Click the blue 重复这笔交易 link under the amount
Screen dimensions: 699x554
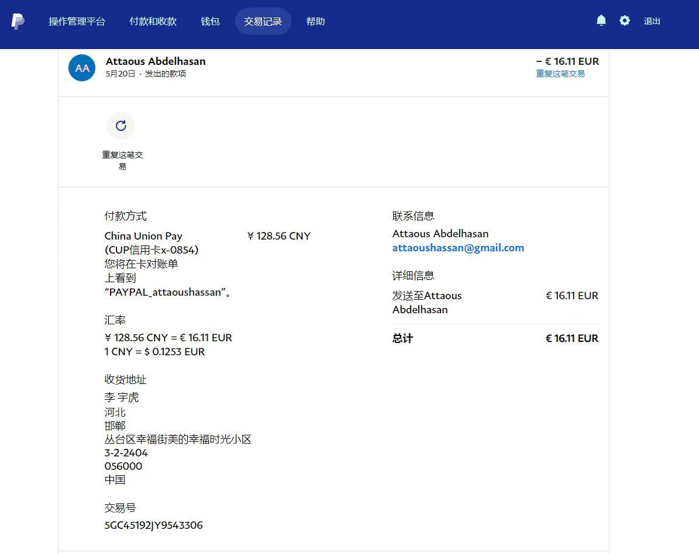click(560, 74)
